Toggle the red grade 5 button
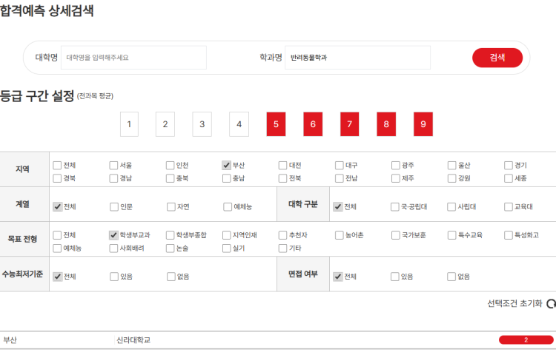The image size is (556, 355). coord(276,124)
